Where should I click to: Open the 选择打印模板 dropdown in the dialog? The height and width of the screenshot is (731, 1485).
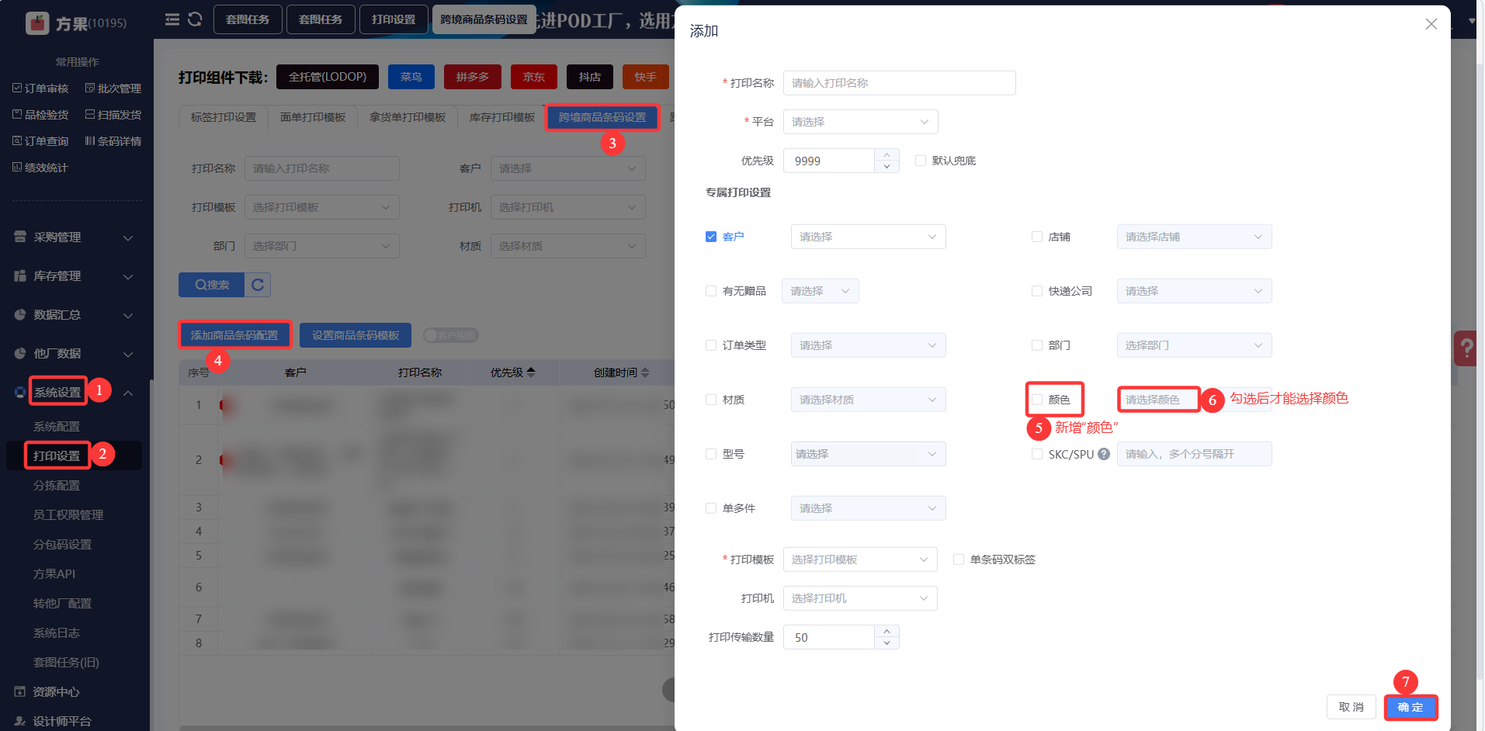860,560
